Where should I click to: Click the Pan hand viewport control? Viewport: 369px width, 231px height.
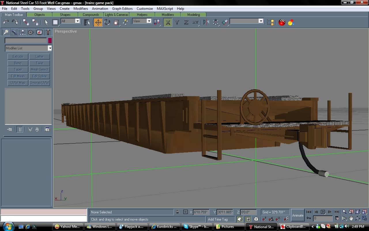[x=351, y=218]
